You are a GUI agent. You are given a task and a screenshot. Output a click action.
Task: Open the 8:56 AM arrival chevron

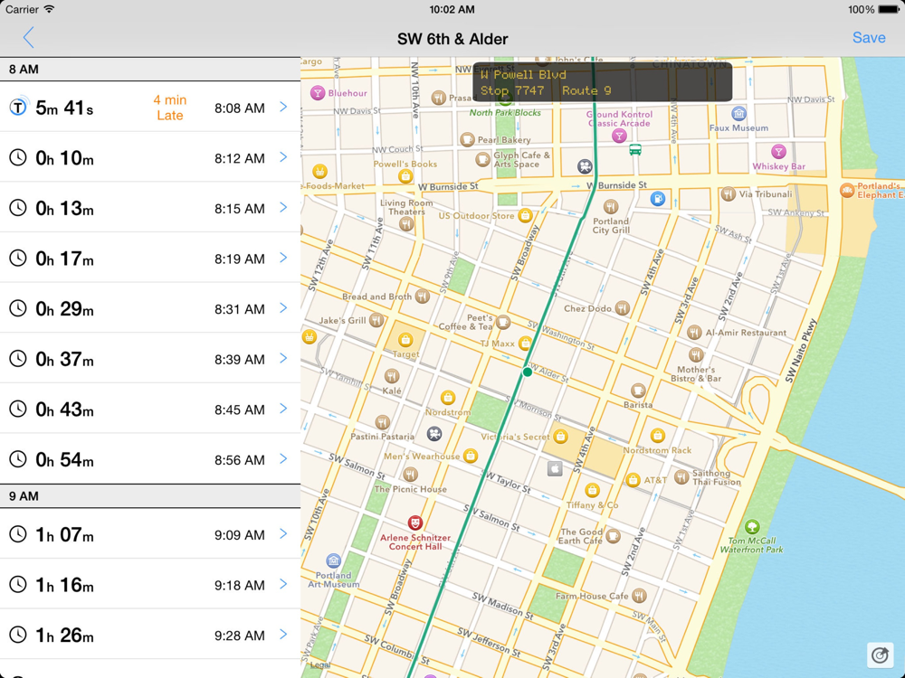[x=283, y=458]
